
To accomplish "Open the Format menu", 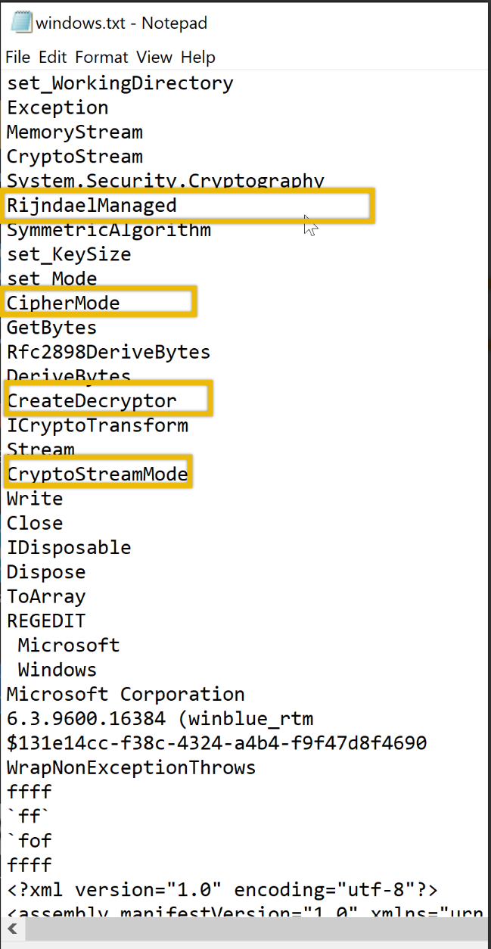I will tap(101, 58).
